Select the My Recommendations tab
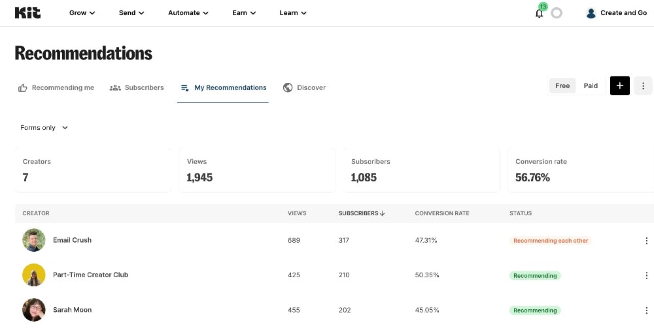This screenshot has height=332, width=654. click(224, 88)
